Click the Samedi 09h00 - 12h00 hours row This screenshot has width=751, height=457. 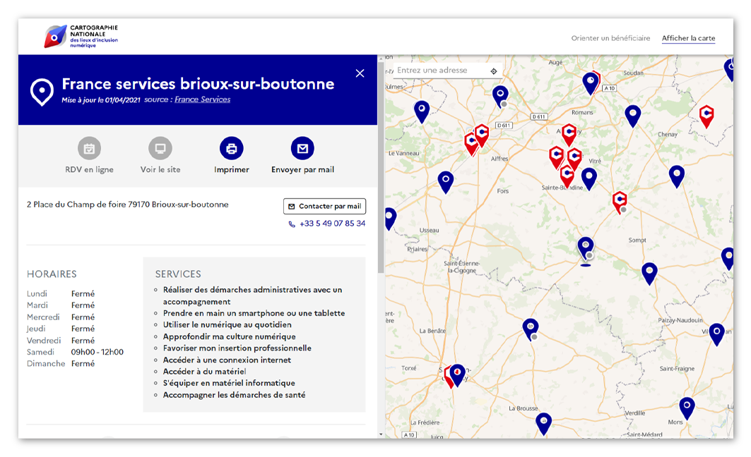(x=75, y=352)
